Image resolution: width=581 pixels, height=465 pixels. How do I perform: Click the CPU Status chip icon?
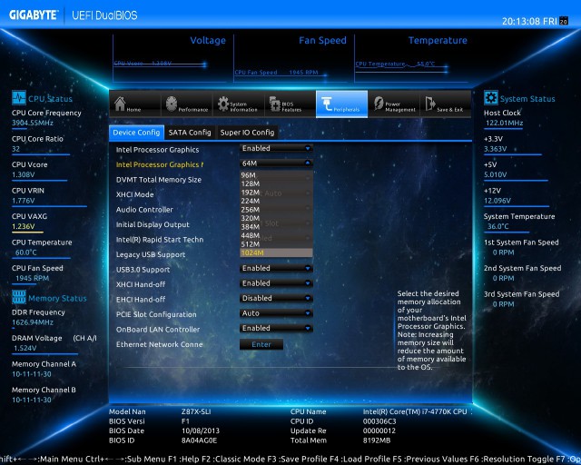[x=19, y=98]
